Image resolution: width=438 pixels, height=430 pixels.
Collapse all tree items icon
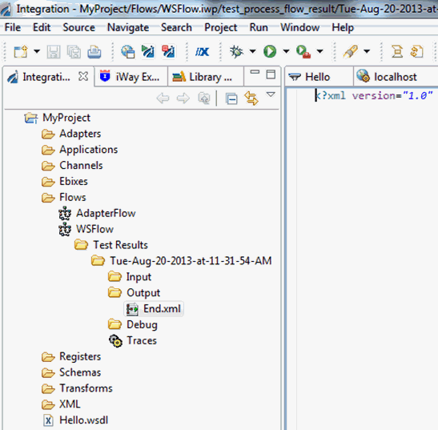tap(231, 98)
